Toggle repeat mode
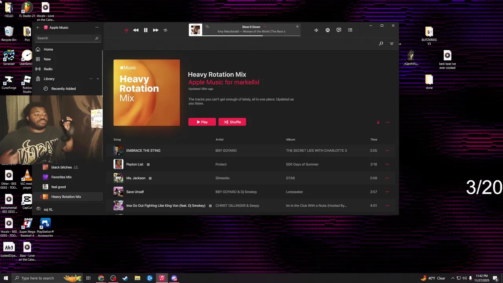The height and width of the screenshot is (283, 503). pos(165,30)
